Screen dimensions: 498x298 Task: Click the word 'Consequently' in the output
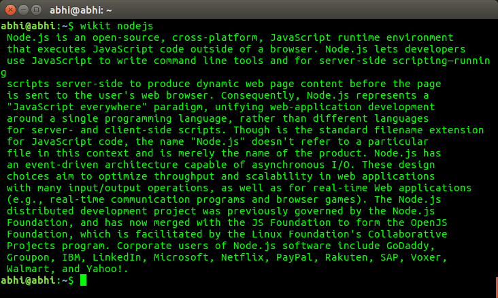tap(258, 96)
